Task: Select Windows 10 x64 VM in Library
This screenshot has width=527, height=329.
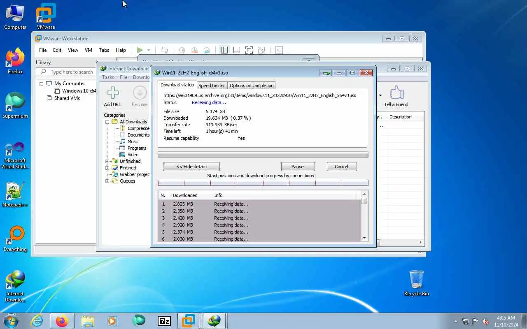Action: (x=75, y=91)
